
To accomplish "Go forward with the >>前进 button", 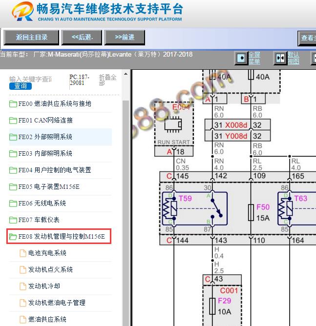I will 125,38.
